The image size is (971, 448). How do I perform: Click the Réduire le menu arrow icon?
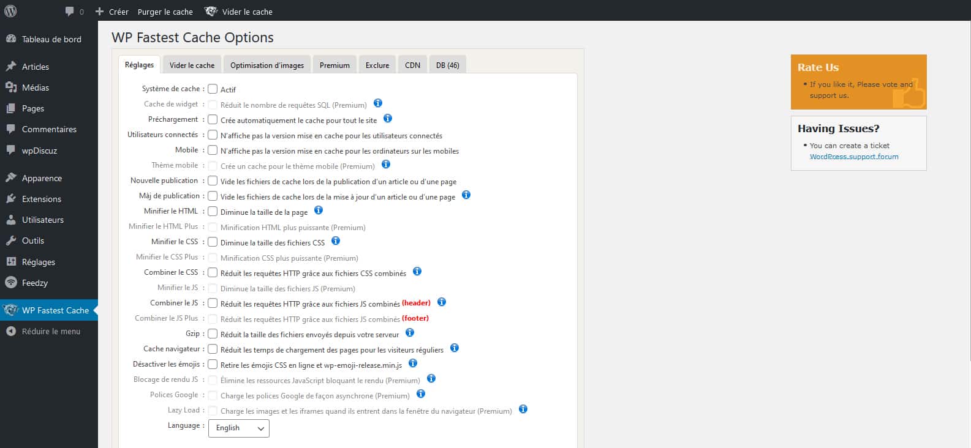[11, 331]
